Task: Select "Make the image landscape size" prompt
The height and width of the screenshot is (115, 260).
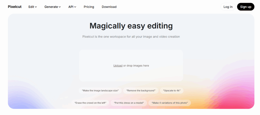Action: click(100, 90)
